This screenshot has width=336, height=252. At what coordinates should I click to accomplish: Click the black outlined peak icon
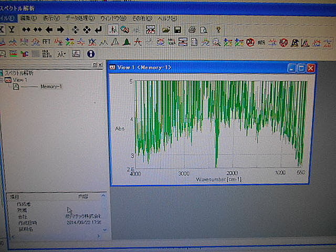(x=115, y=42)
